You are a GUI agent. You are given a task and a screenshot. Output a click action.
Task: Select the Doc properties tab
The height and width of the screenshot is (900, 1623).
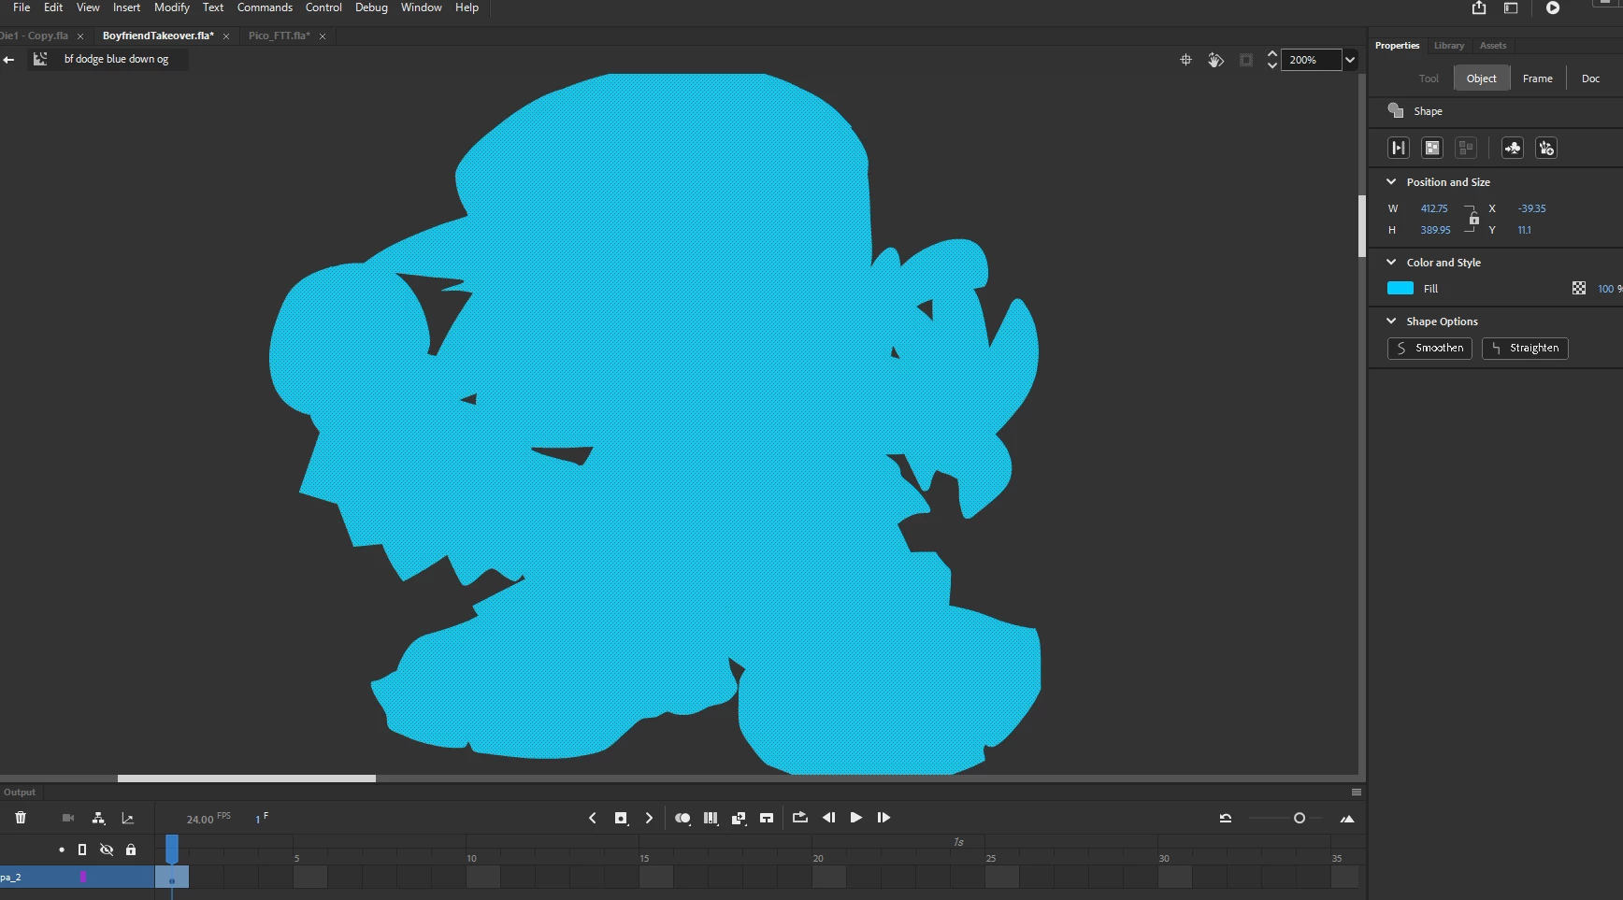pyautogui.click(x=1591, y=79)
